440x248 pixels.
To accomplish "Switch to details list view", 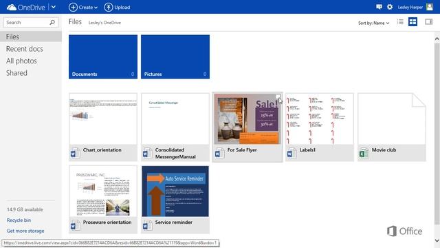I will pos(400,21).
